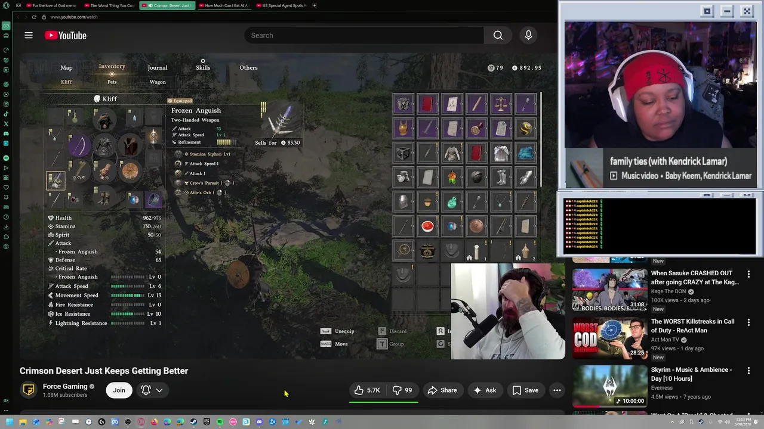Open options menu for Skyrim Music video
The height and width of the screenshot is (429, 764).
pos(748,371)
